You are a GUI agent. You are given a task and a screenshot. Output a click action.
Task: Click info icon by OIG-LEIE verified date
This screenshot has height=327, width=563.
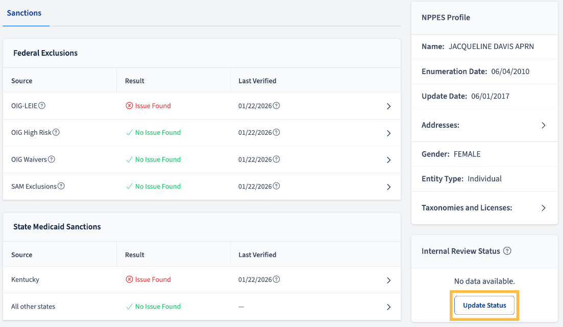[x=276, y=106]
